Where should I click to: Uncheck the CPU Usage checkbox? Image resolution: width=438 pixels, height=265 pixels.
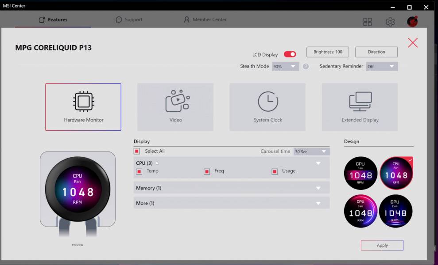pyautogui.click(x=275, y=171)
